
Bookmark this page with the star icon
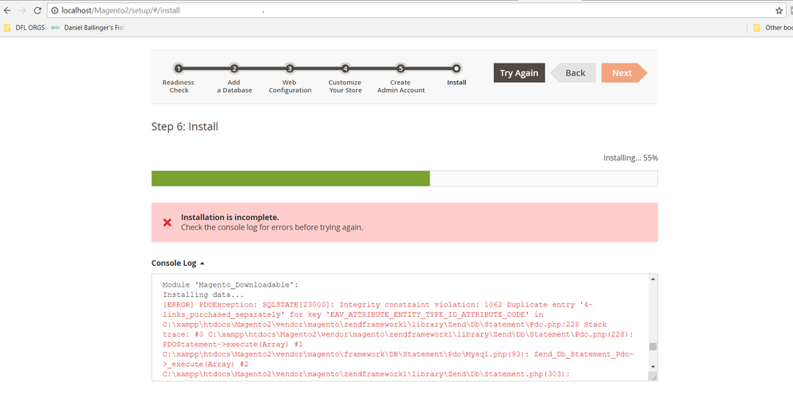pyautogui.click(x=779, y=10)
